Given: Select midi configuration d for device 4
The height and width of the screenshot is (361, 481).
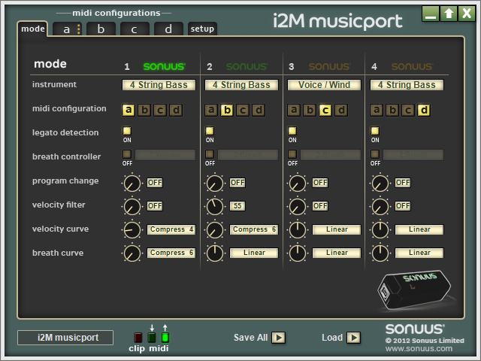Looking at the screenshot, I should (424, 110).
